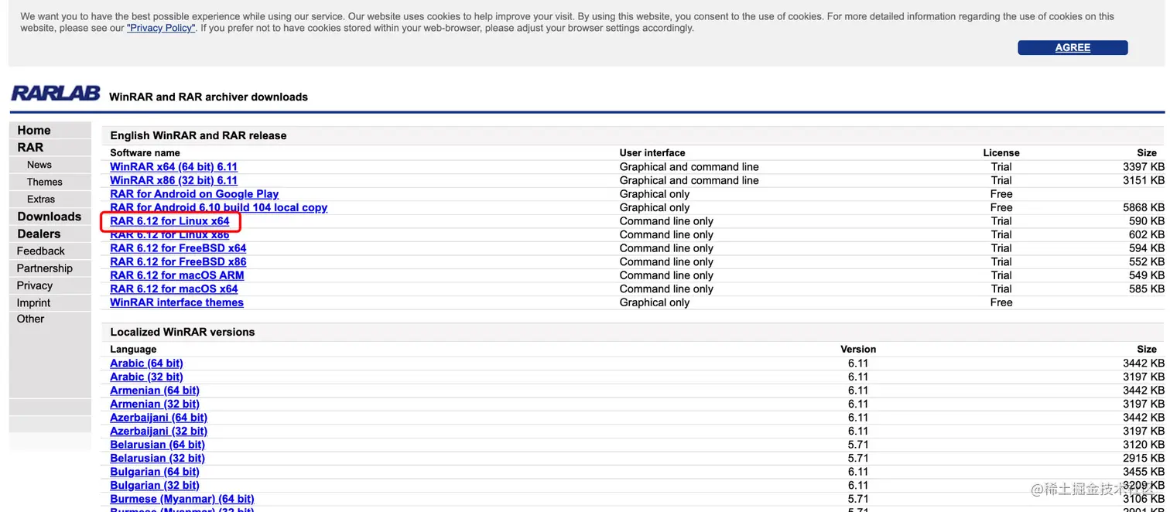
Task: Download Azerbaijani (32 bit) version
Action: 159,431
